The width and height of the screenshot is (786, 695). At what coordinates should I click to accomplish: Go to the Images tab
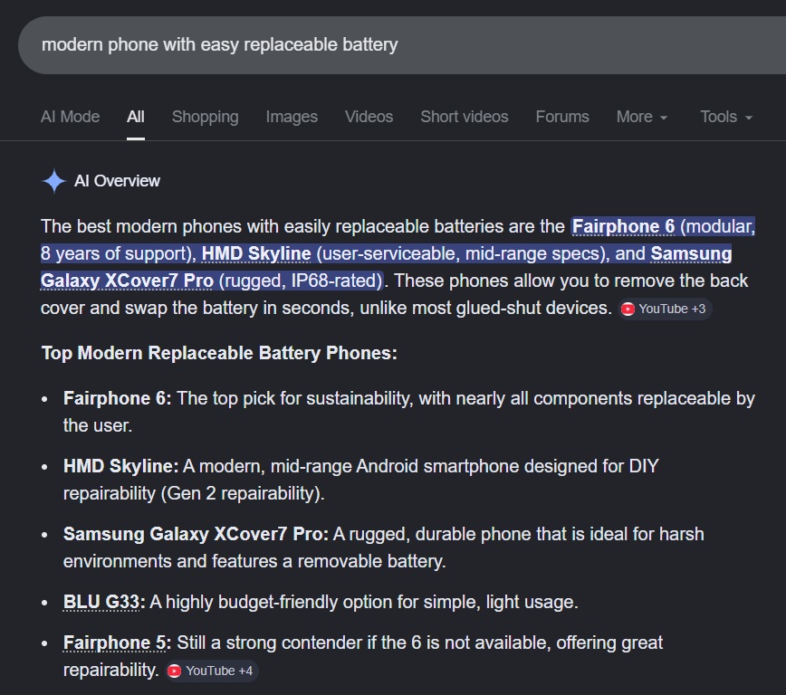[x=292, y=117]
